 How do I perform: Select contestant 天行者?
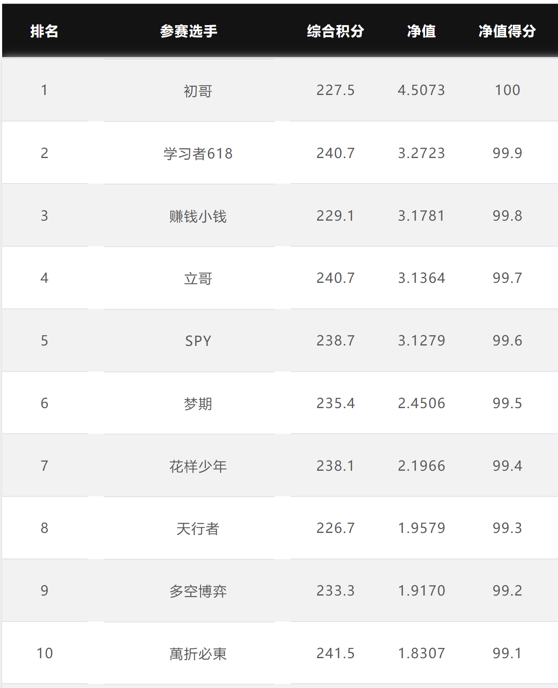[198, 529]
